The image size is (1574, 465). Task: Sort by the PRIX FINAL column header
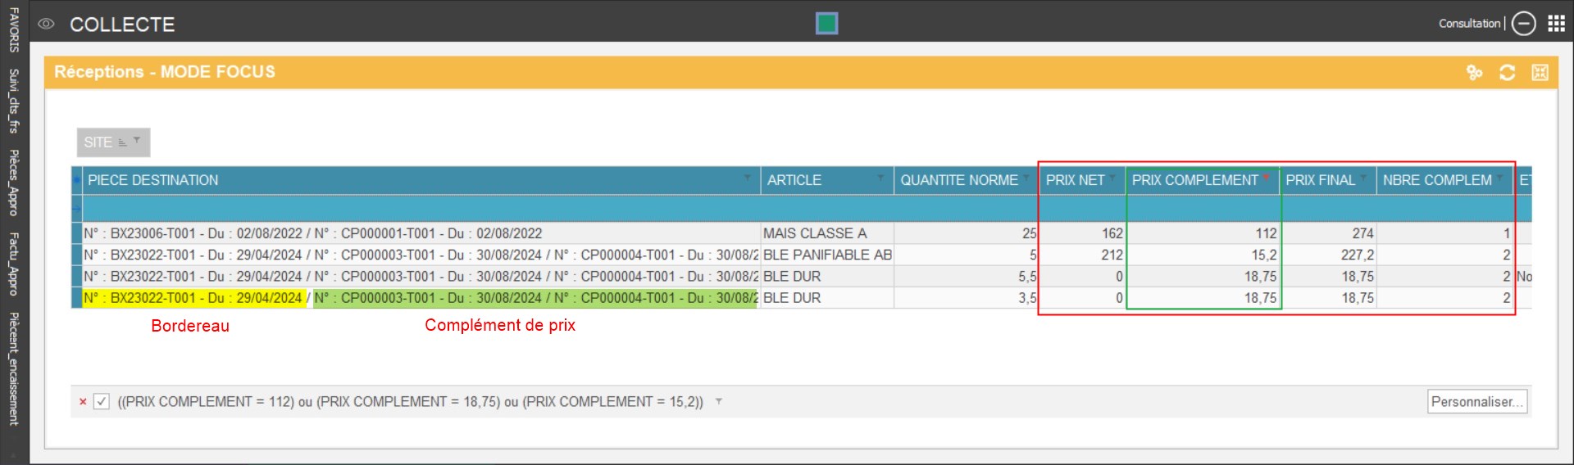(1320, 180)
